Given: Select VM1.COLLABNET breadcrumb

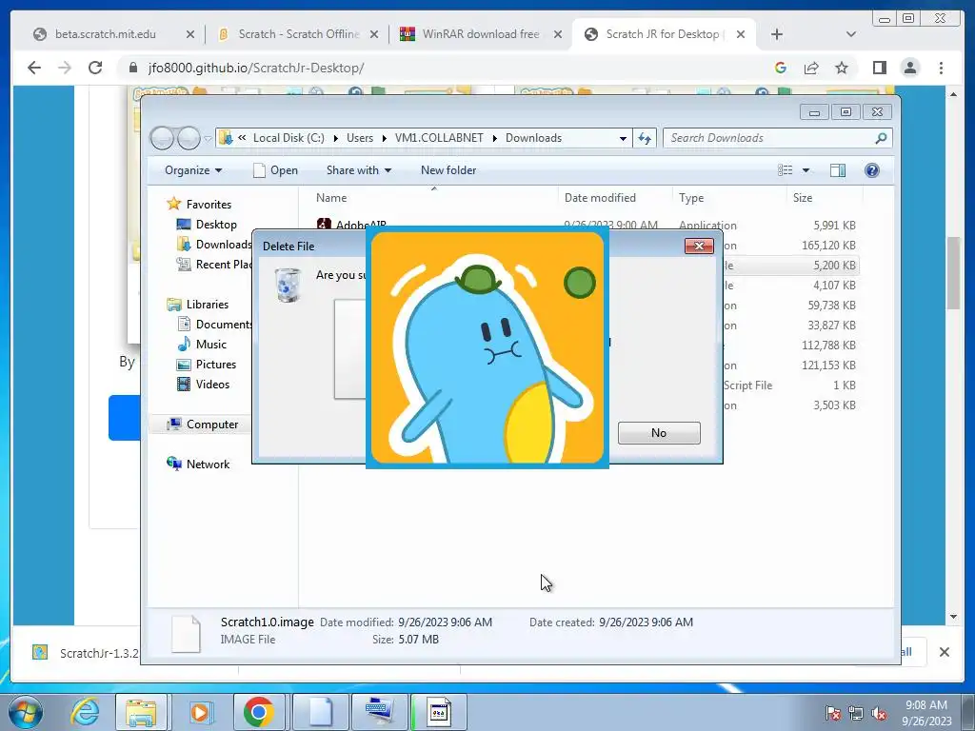Looking at the screenshot, I should pyautogui.click(x=439, y=138).
